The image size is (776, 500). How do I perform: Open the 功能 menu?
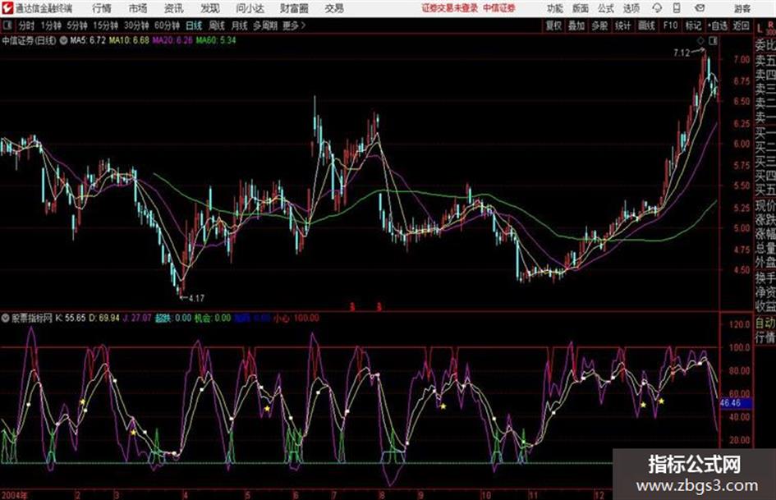[x=555, y=8]
